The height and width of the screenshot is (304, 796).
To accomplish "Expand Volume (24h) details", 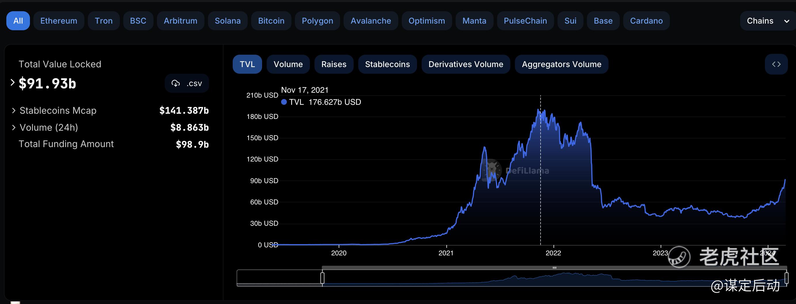I will tap(14, 127).
